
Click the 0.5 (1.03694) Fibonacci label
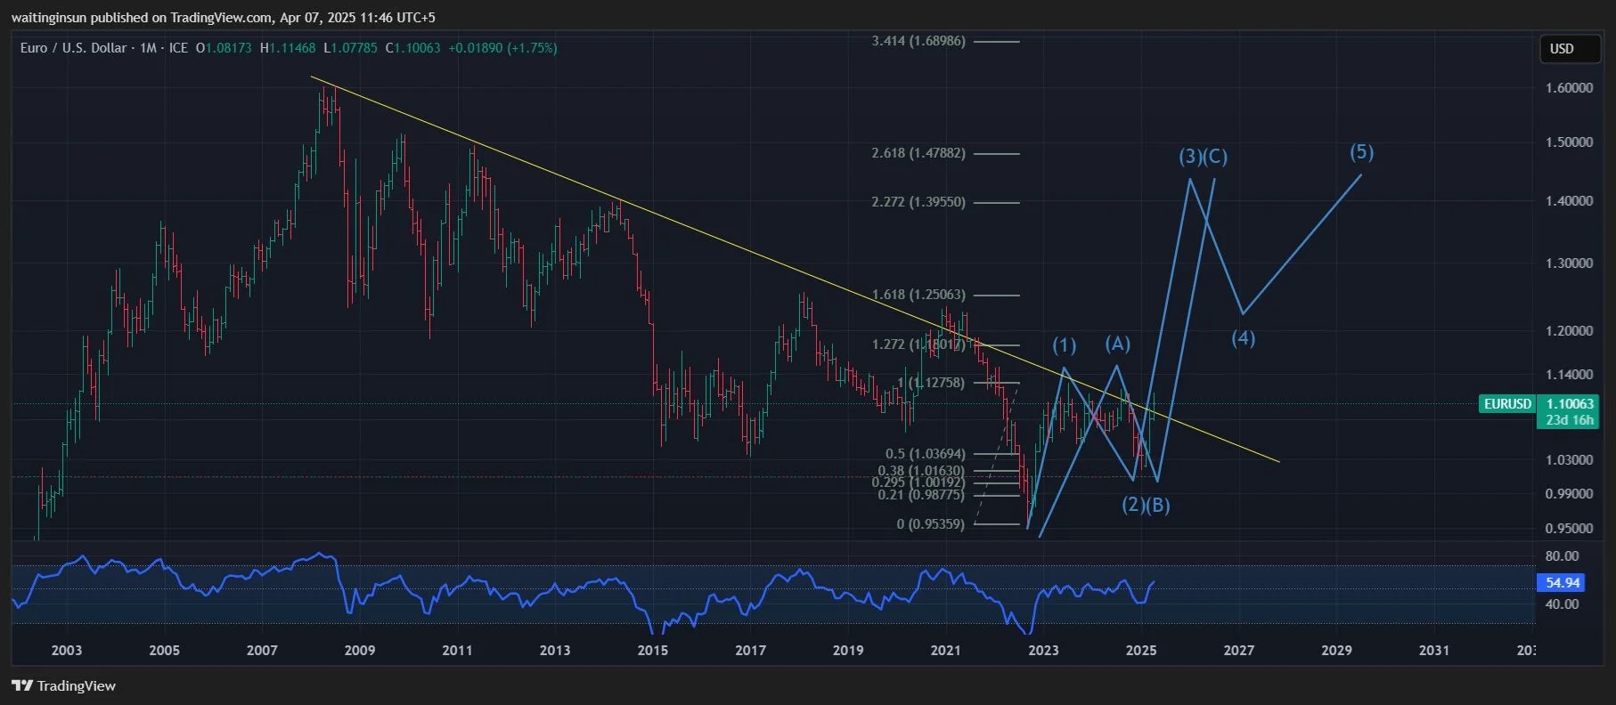(x=925, y=454)
